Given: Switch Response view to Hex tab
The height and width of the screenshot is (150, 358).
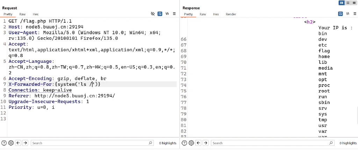Looking at the screenshot, I should pyautogui.click(x=216, y=14).
